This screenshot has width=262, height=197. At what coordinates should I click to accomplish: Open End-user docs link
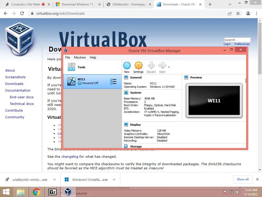tap(22, 97)
